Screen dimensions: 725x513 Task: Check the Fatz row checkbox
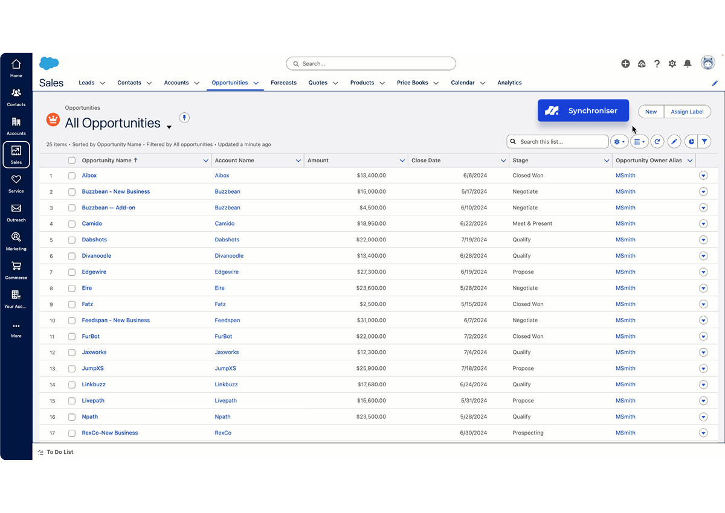click(72, 304)
